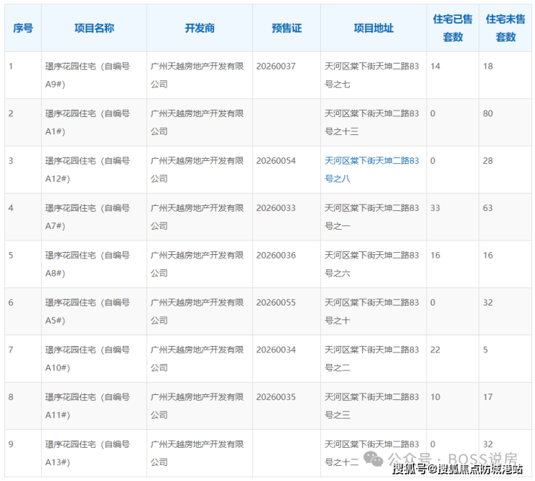Select project name with 自编号 A9#

click(87, 75)
